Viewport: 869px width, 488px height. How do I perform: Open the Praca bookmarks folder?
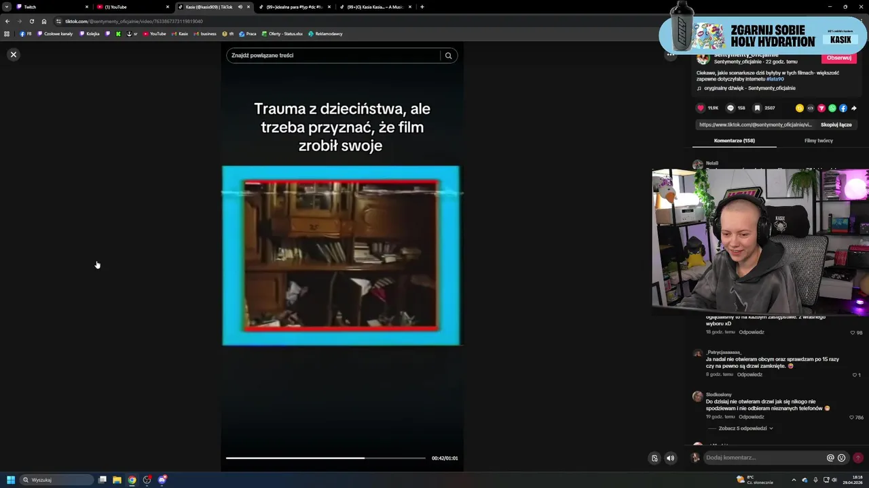(x=248, y=34)
